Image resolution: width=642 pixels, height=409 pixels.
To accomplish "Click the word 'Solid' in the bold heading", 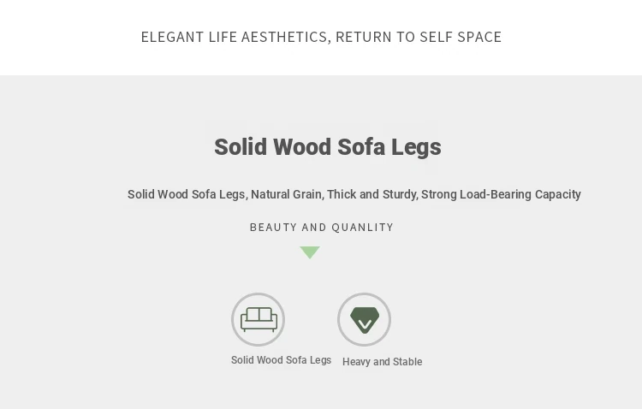I will (241, 147).
